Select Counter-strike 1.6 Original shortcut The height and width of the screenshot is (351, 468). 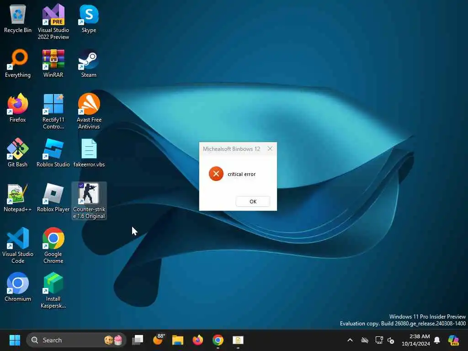click(x=89, y=201)
